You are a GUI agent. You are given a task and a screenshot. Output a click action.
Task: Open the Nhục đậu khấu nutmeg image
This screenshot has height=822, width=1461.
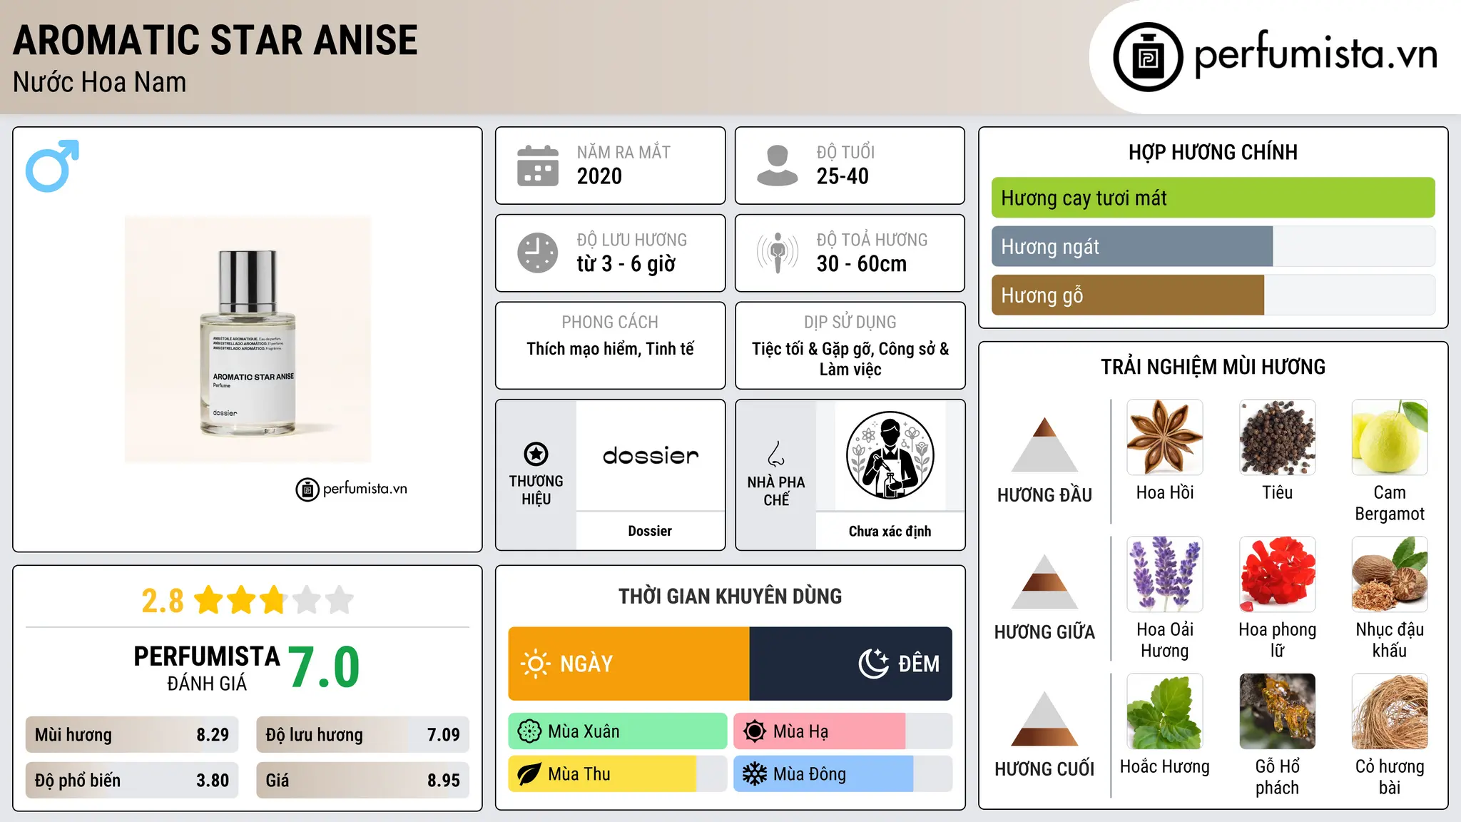click(1390, 574)
